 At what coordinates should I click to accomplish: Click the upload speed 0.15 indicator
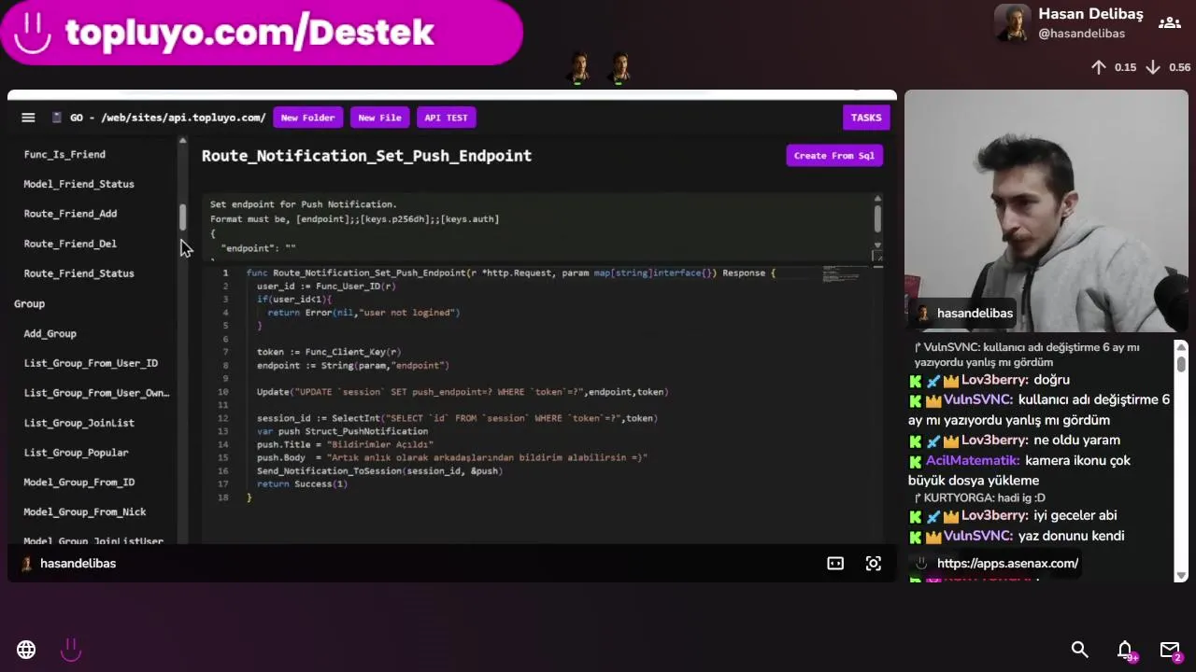(x=1114, y=67)
